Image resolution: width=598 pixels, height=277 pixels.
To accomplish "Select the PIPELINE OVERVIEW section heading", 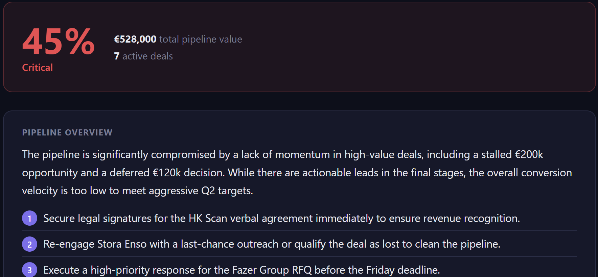I will (x=67, y=132).
